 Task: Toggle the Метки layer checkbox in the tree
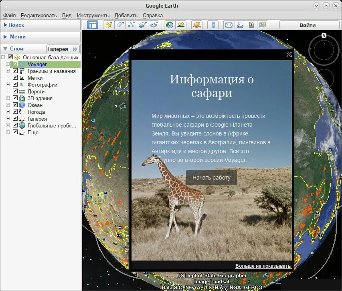pyautogui.click(x=15, y=77)
